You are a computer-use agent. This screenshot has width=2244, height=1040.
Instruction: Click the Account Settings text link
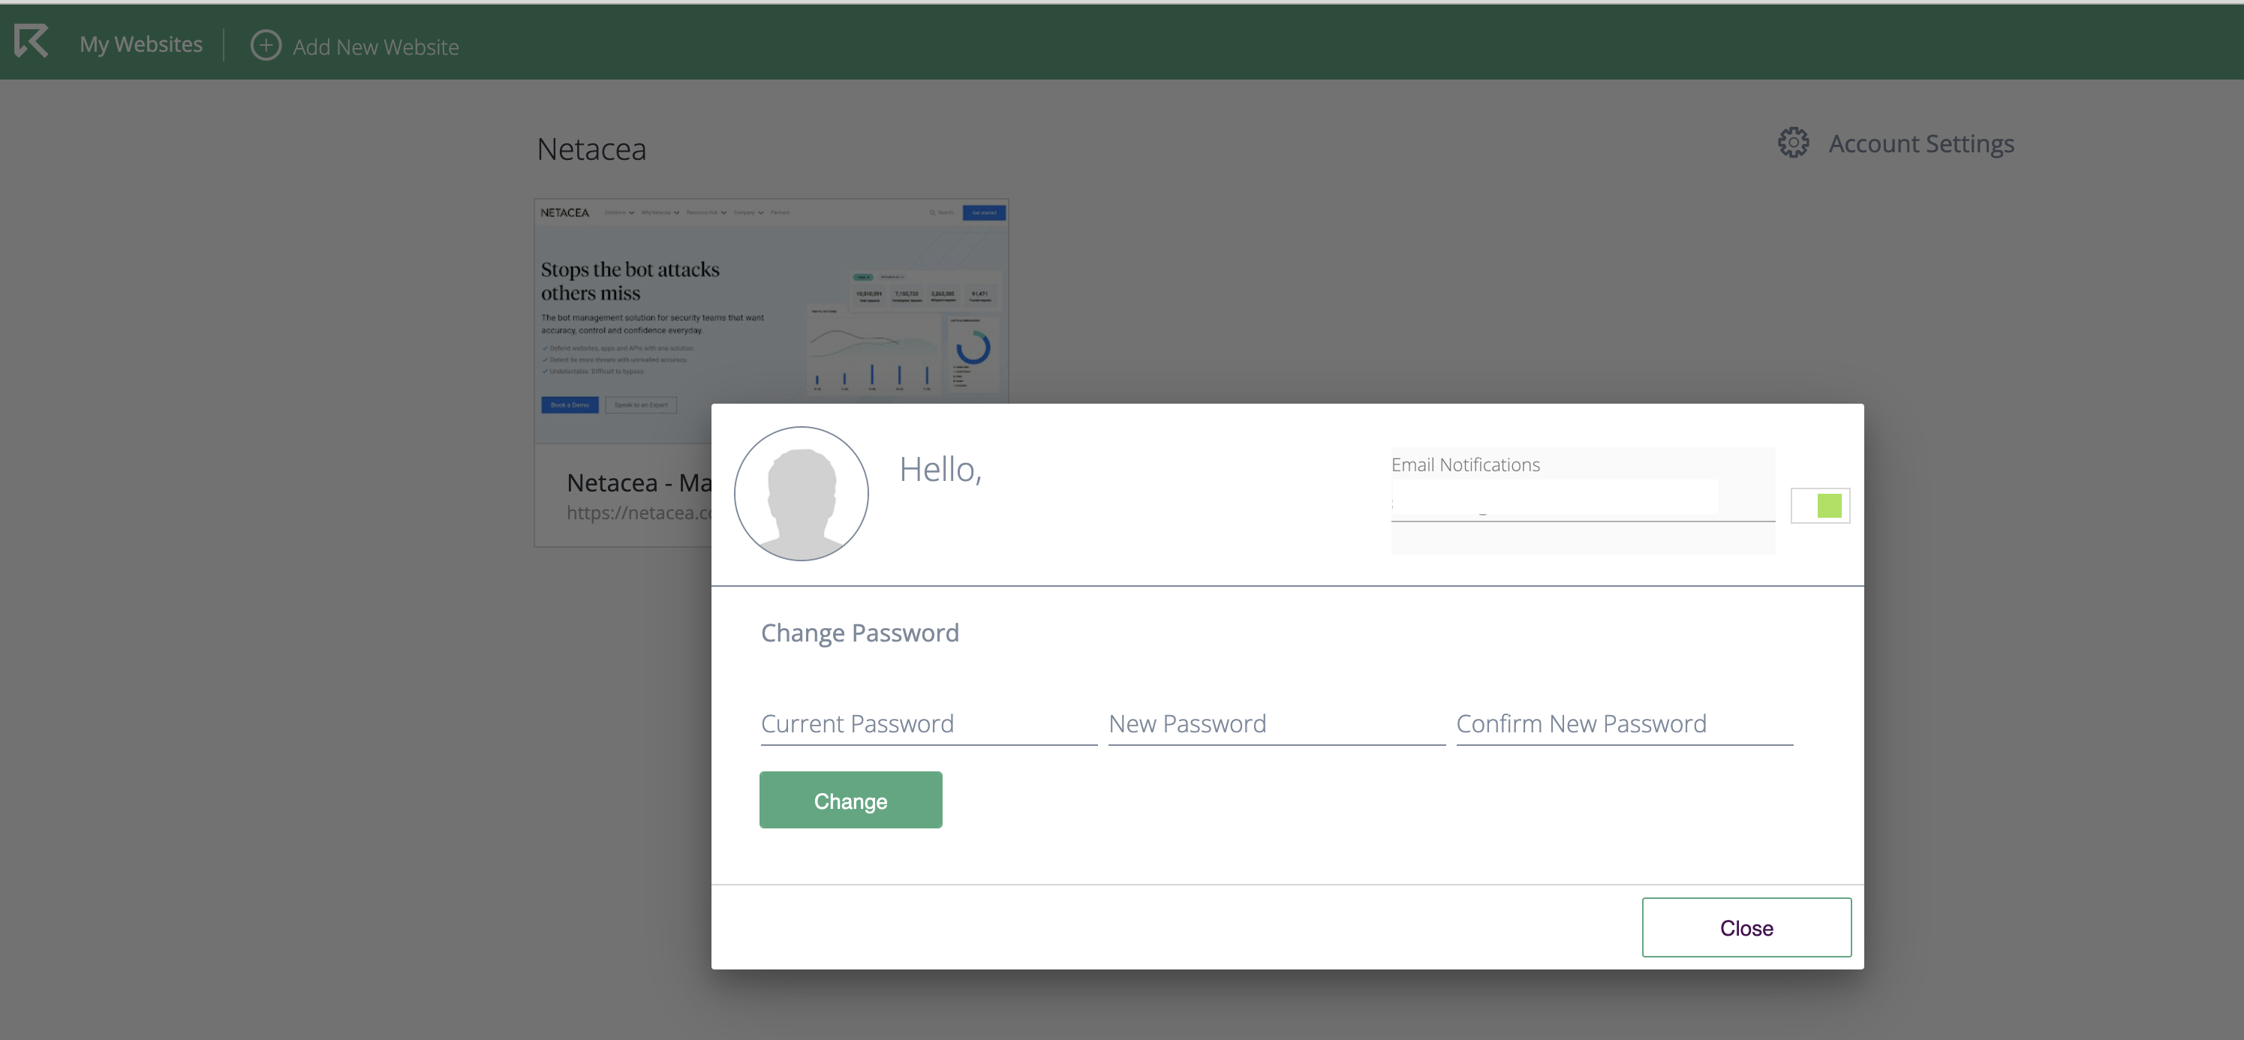[1921, 144]
